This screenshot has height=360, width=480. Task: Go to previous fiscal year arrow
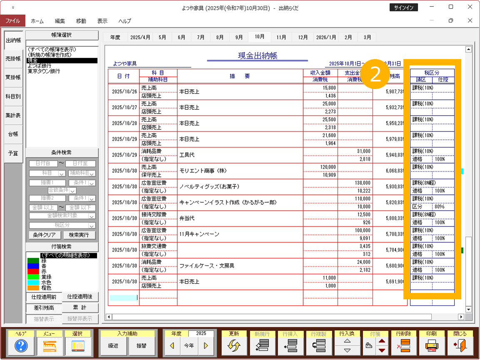pos(172,346)
